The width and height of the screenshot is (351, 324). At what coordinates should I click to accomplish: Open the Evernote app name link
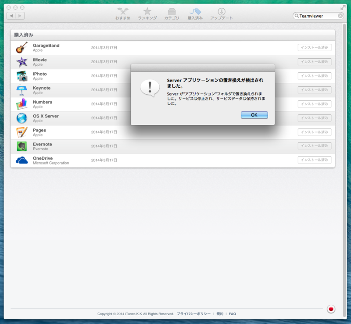coord(43,144)
